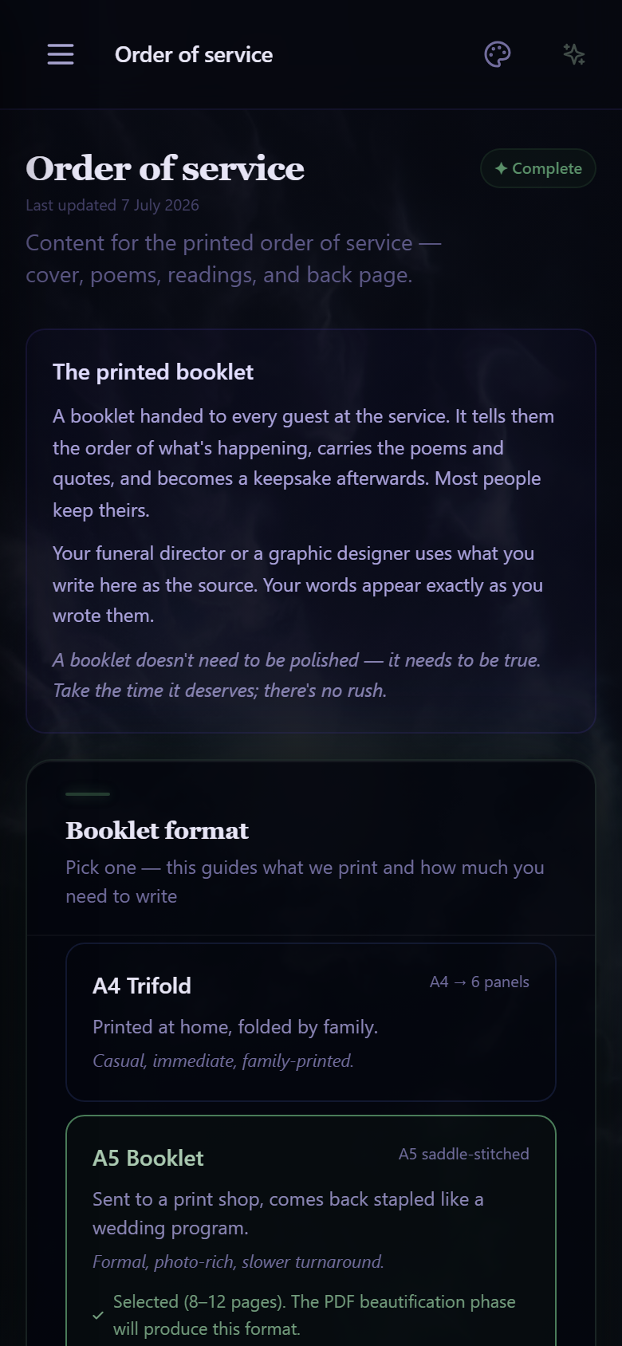Click the Casual, immediate, family-printed description
Screen dimensions: 622x1346
pos(223,1061)
